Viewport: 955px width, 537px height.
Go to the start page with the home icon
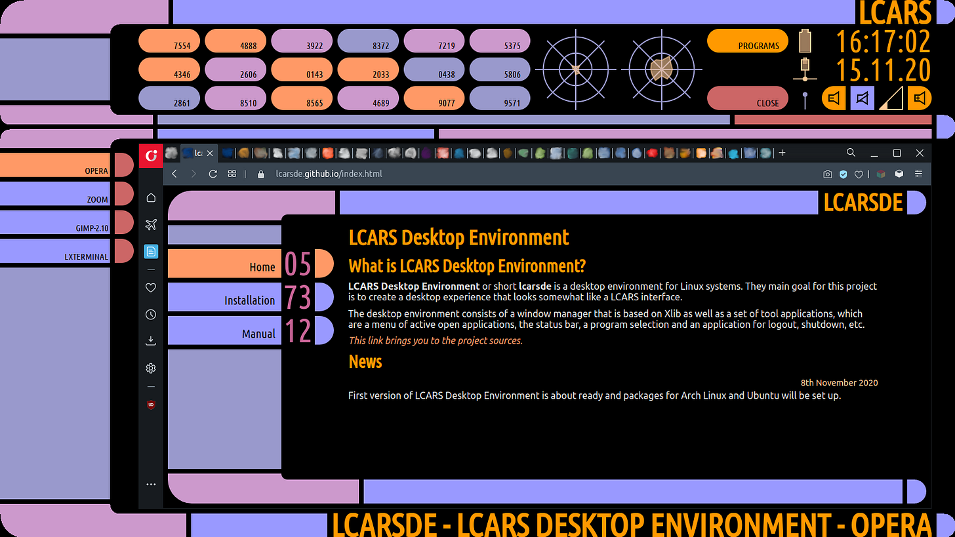coord(151,197)
